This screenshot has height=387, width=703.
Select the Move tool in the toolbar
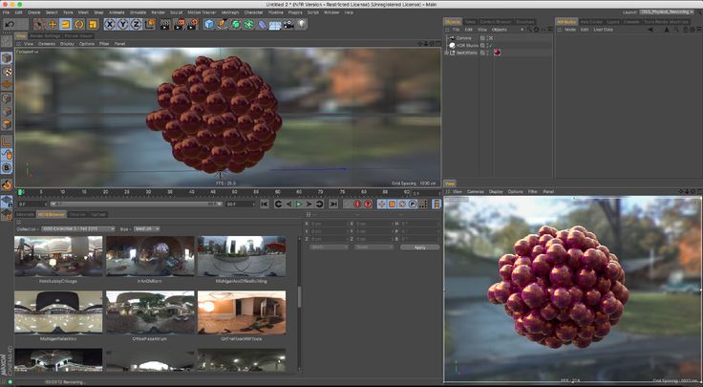pos(51,23)
